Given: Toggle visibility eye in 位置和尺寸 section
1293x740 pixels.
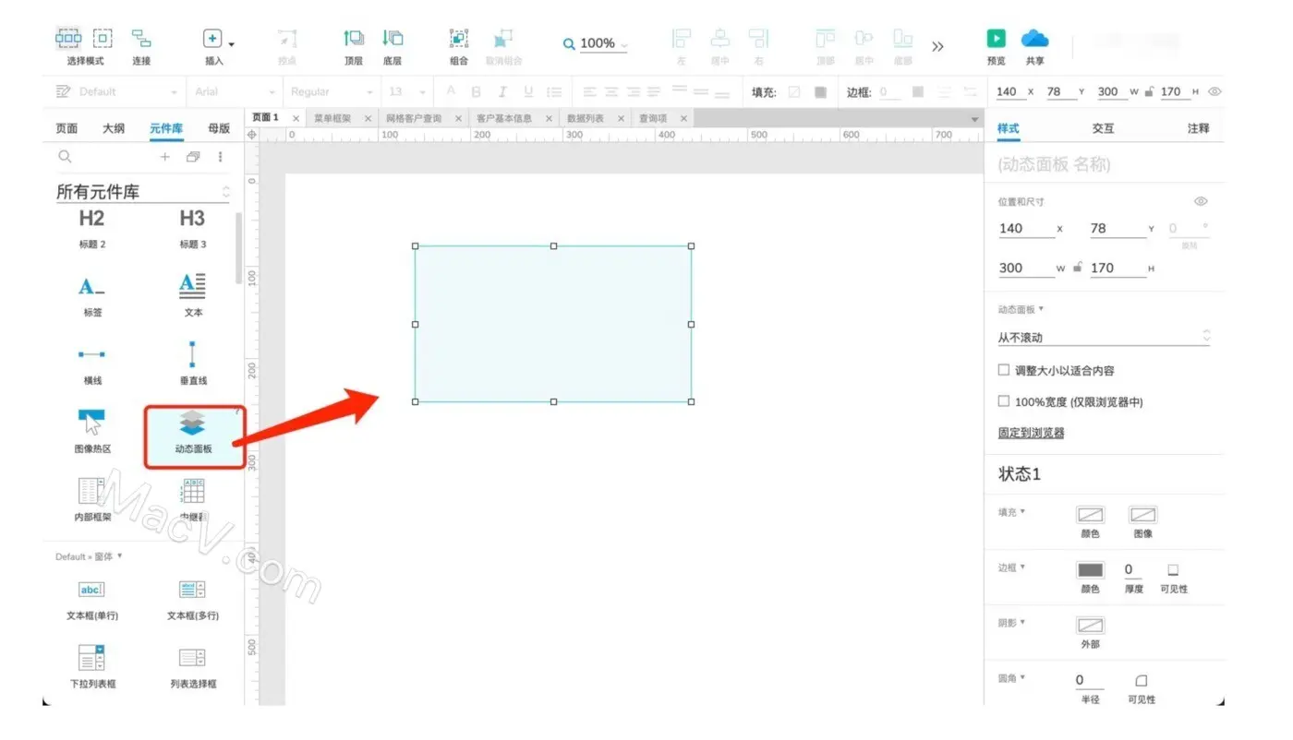Looking at the screenshot, I should click(1201, 201).
